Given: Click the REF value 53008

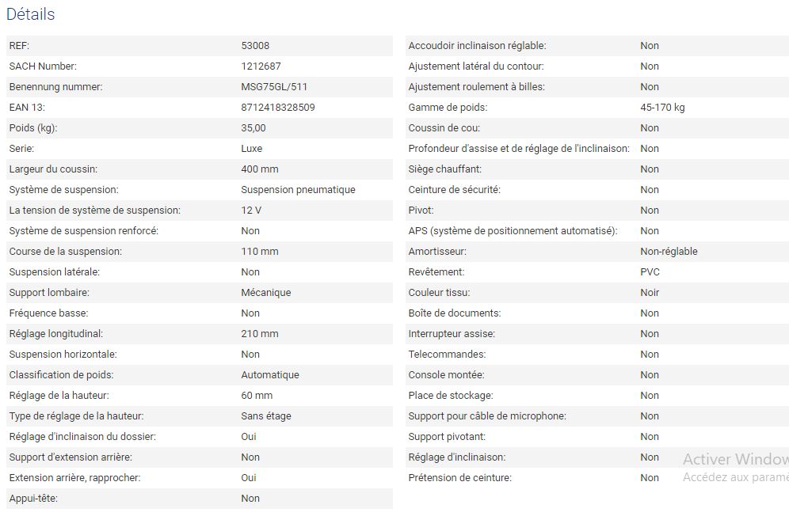Looking at the screenshot, I should point(255,46).
